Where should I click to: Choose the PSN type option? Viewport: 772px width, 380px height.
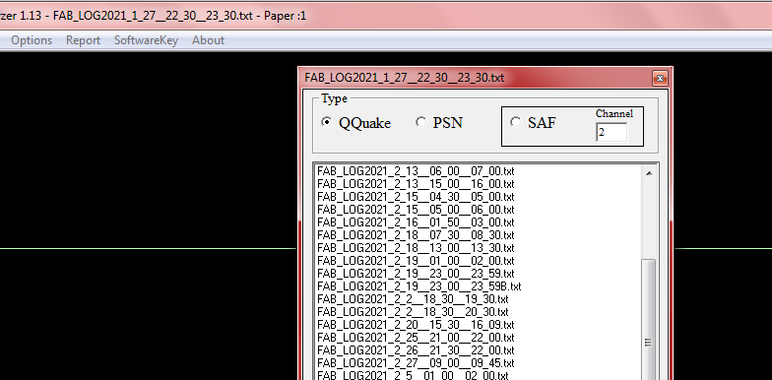421,122
